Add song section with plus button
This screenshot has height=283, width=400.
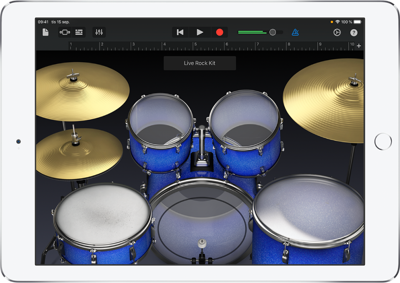(359, 46)
